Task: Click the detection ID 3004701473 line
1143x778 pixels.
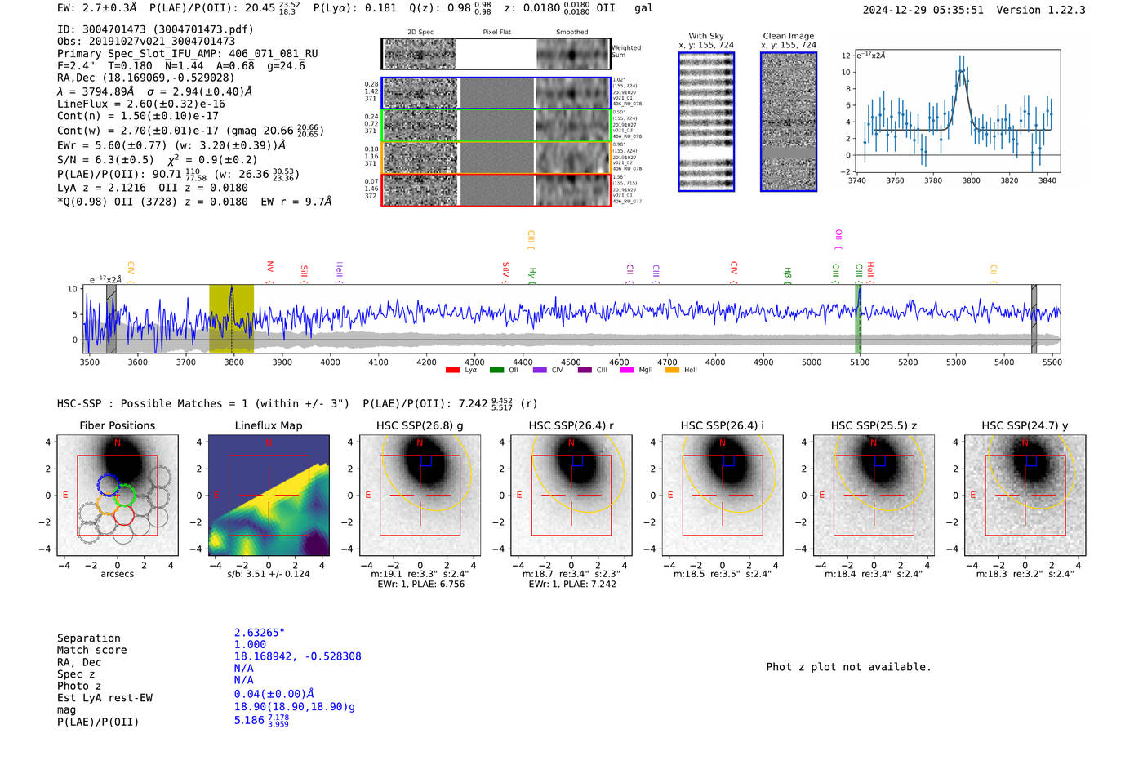Action: [x=155, y=29]
